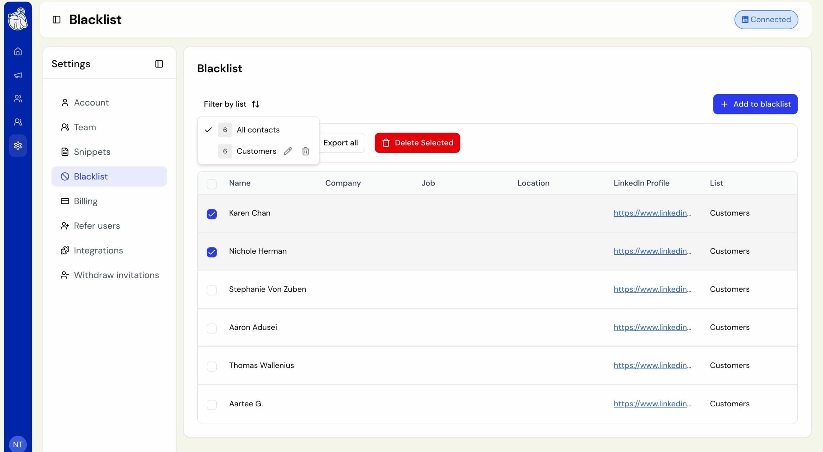The height and width of the screenshot is (452, 823).
Task: Tick the select-all header checkbox
Action: 212,184
